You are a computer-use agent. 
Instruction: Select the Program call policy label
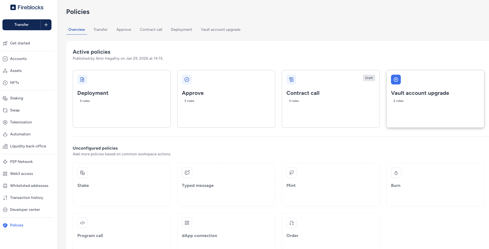click(90, 235)
